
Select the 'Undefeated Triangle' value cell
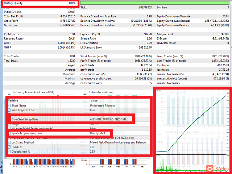tap(102, 105)
